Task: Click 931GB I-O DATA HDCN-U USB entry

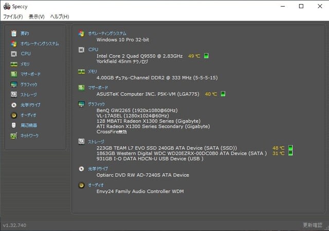Action: [150, 159]
